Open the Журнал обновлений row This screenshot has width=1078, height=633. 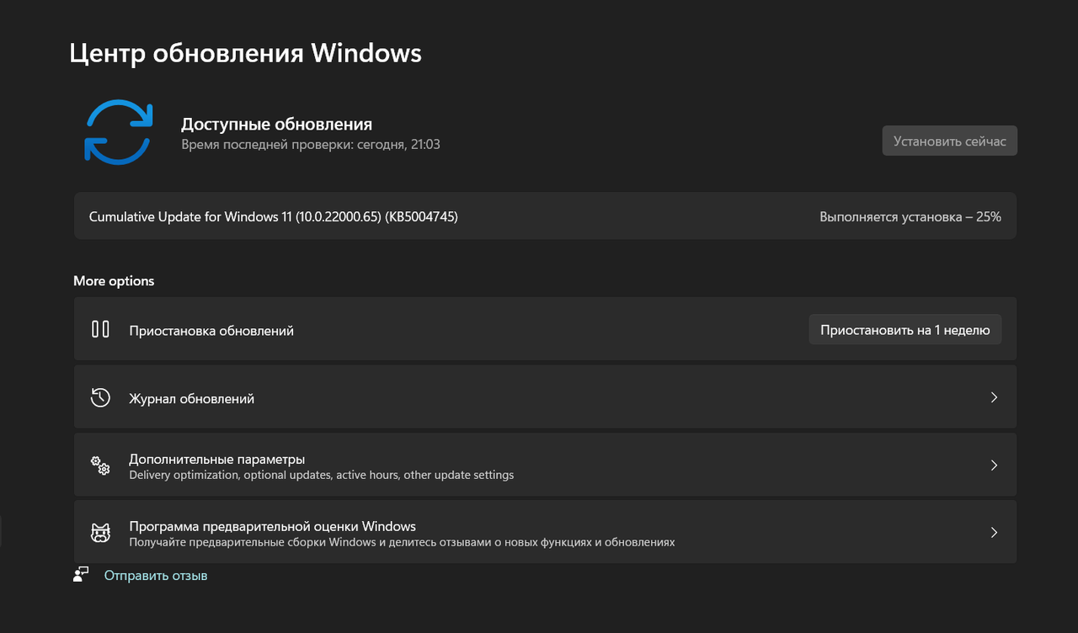pos(545,396)
